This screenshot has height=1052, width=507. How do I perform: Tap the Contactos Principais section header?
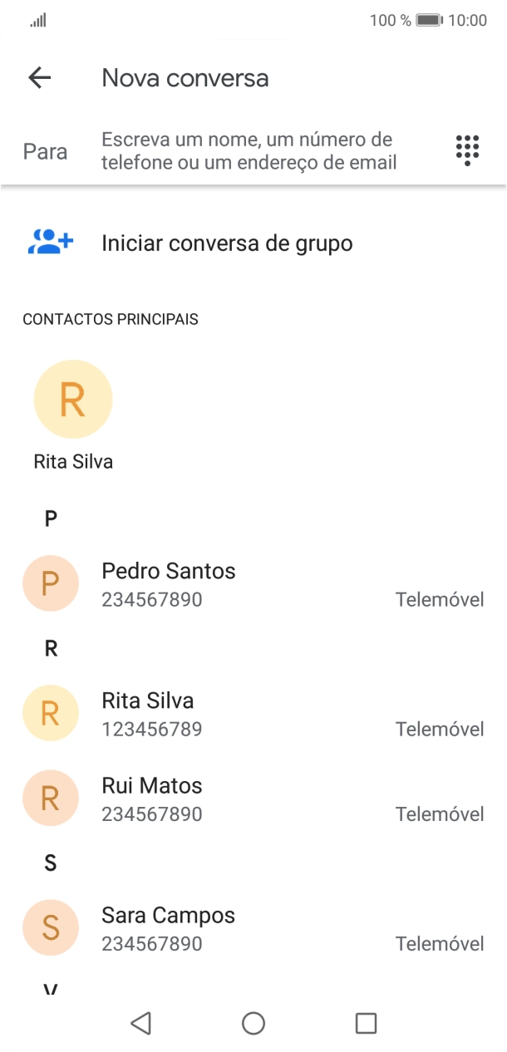click(x=110, y=318)
